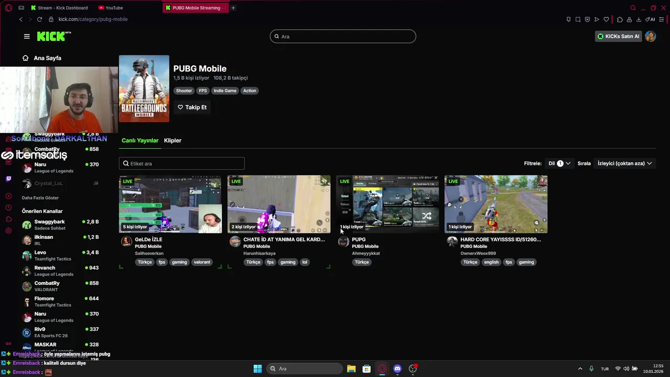Viewport: 670px width, 377px height.
Task: Follow category with Takip Et button
Action: [192, 107]
